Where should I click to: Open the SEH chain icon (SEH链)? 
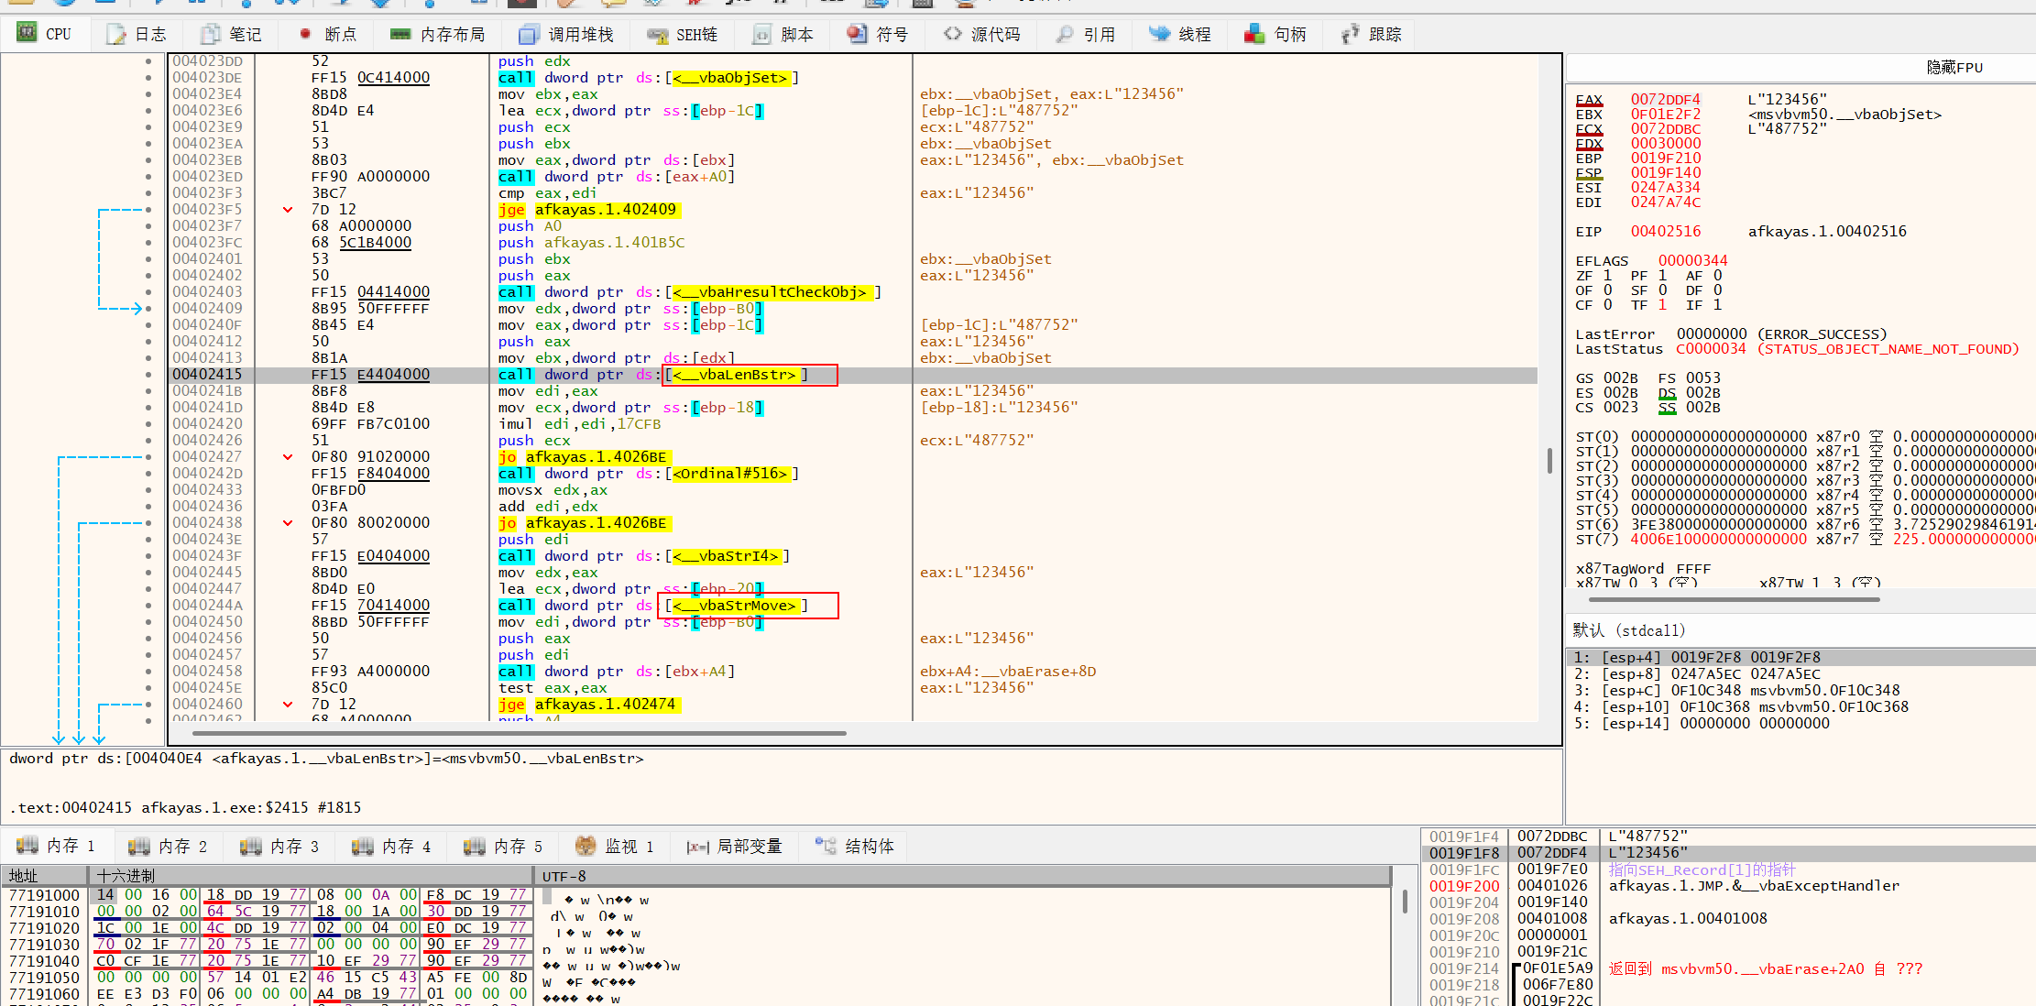[x=657, y=34]
